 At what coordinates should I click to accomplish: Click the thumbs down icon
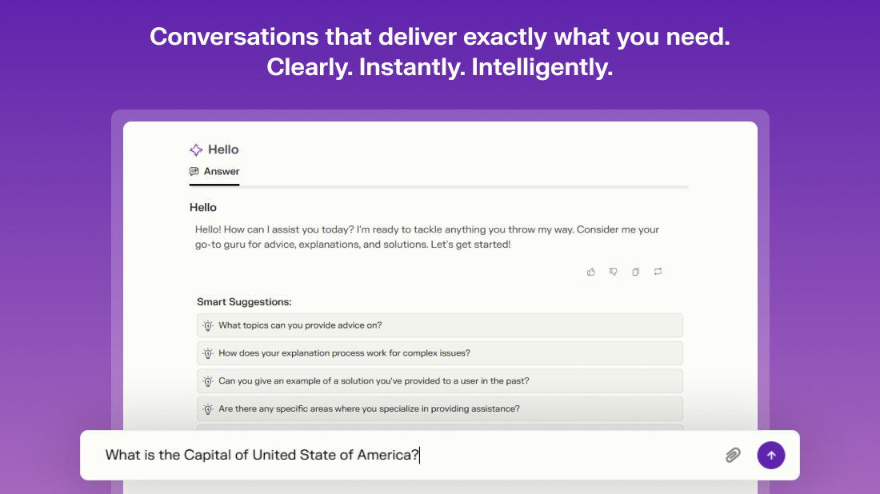[x=614, y=272]
